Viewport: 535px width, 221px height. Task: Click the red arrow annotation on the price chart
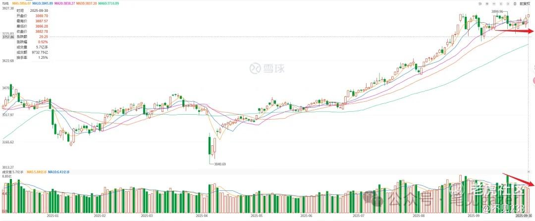coord(515,31)
